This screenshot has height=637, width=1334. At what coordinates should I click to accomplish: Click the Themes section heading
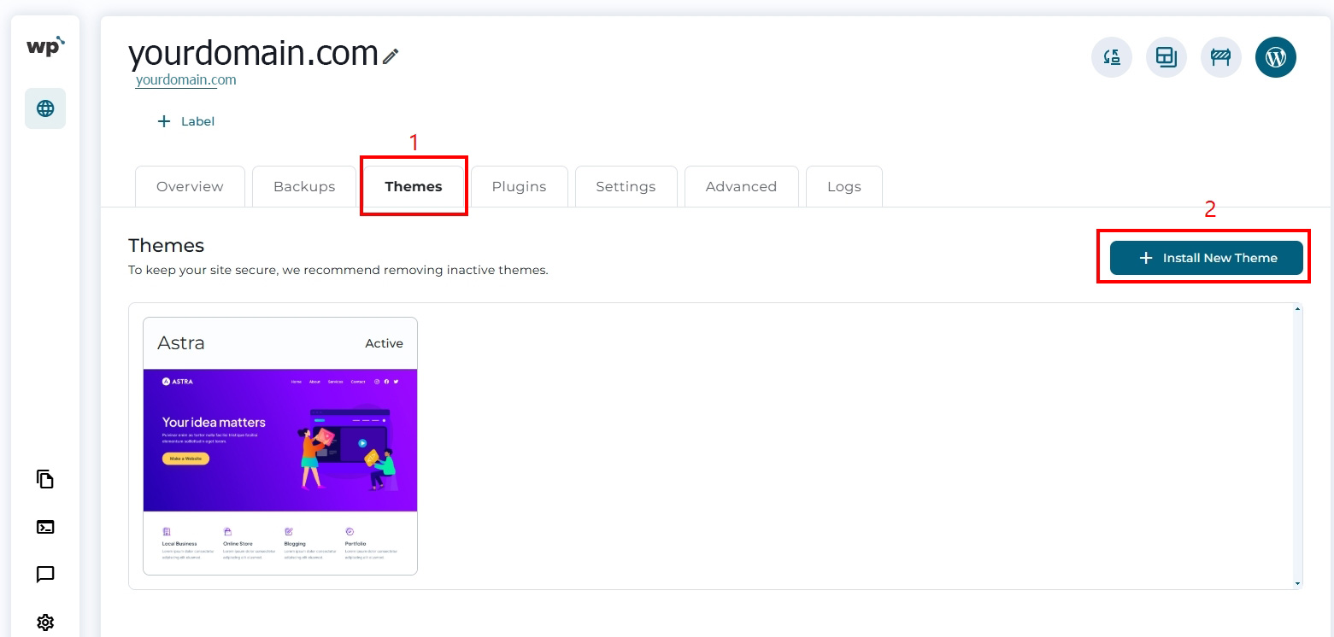point(166,246)
